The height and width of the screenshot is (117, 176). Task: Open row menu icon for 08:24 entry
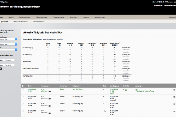pos(174,104)
